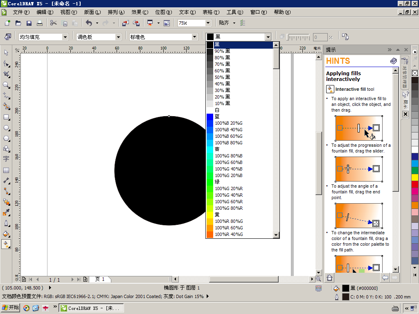Click the CorelDRAW X5 taskbar button

[x=91, y=308]
